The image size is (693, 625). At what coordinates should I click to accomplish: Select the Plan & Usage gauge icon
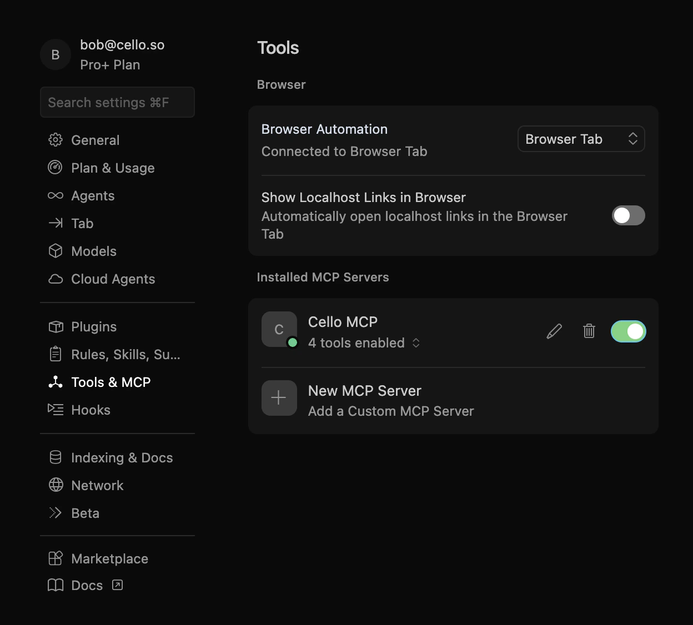coord(56,168)
